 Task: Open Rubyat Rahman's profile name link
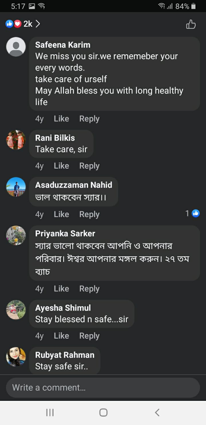(65, 355)
